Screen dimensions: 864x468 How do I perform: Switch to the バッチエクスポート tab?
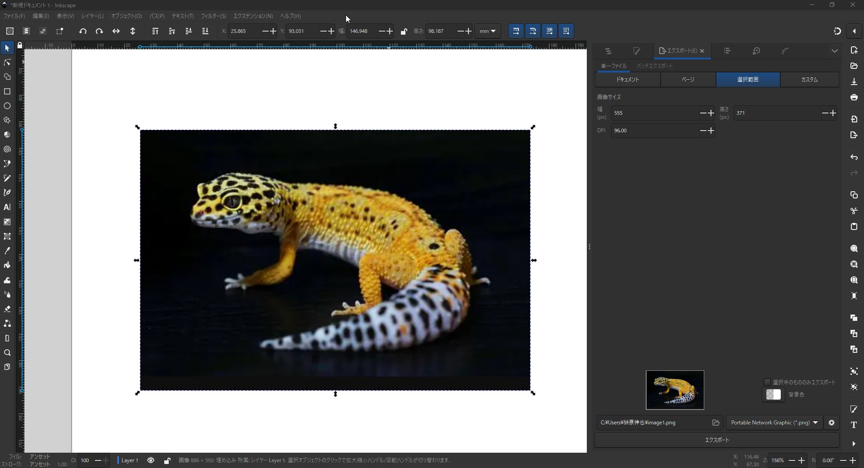click(655, 66)
